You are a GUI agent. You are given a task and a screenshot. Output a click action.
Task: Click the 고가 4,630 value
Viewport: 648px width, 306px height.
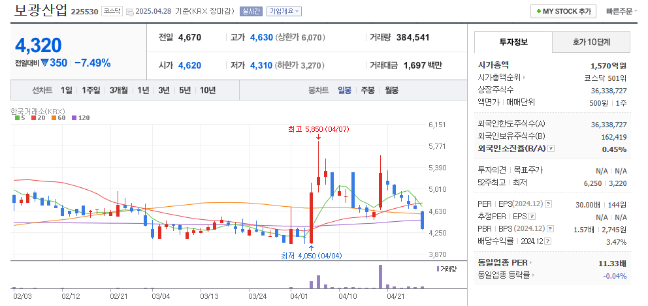[261, 38]
